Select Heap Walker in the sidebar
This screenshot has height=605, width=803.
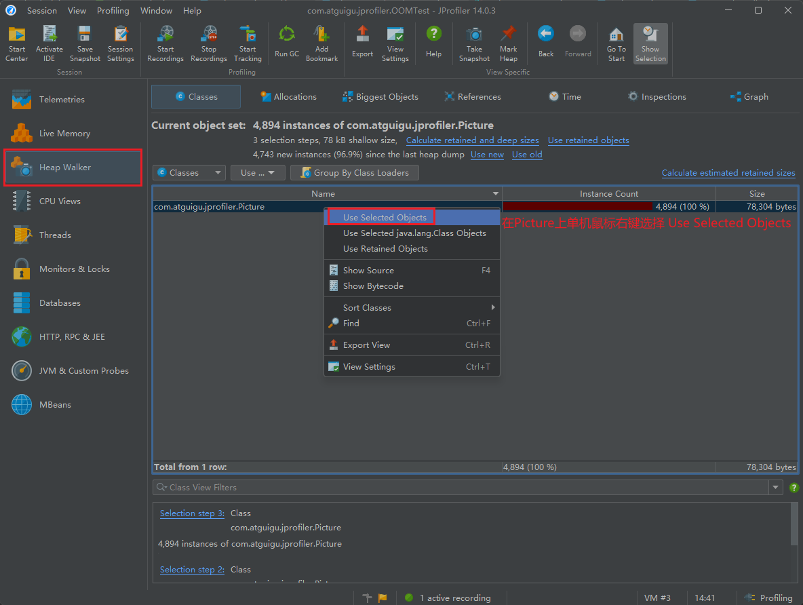74,168
